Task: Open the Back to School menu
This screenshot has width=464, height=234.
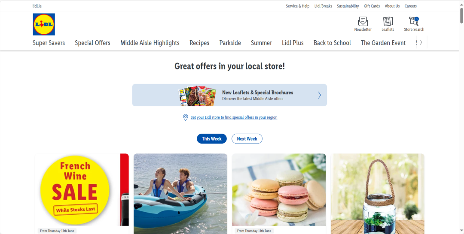Action: click(332, 43)
